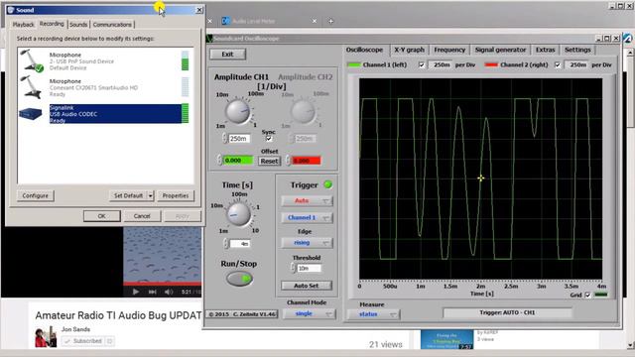
Task: Click the green Trigger status LED
Action: (x=327, y=185)
